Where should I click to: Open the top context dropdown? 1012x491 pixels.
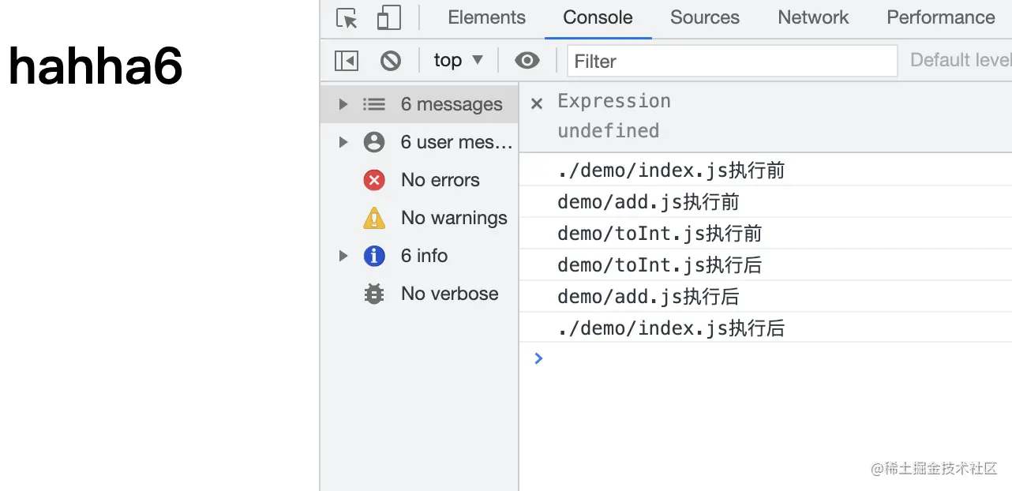pyautogui.click(x=458, y=60)
